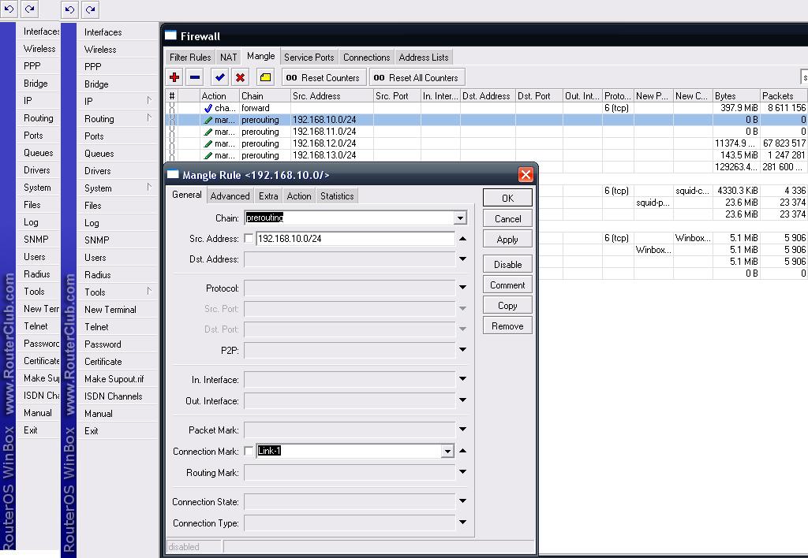Click the mark icon on 192.168.13.0/24 row
Viewport: 808px width, 558px height.
coord(208,155)
